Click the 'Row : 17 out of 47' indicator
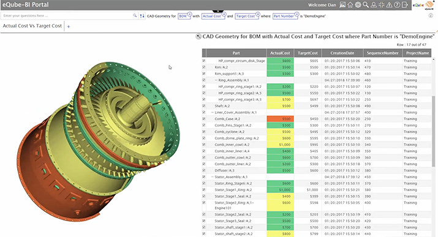This screenshot has width=438, height=237. point(412,45)
